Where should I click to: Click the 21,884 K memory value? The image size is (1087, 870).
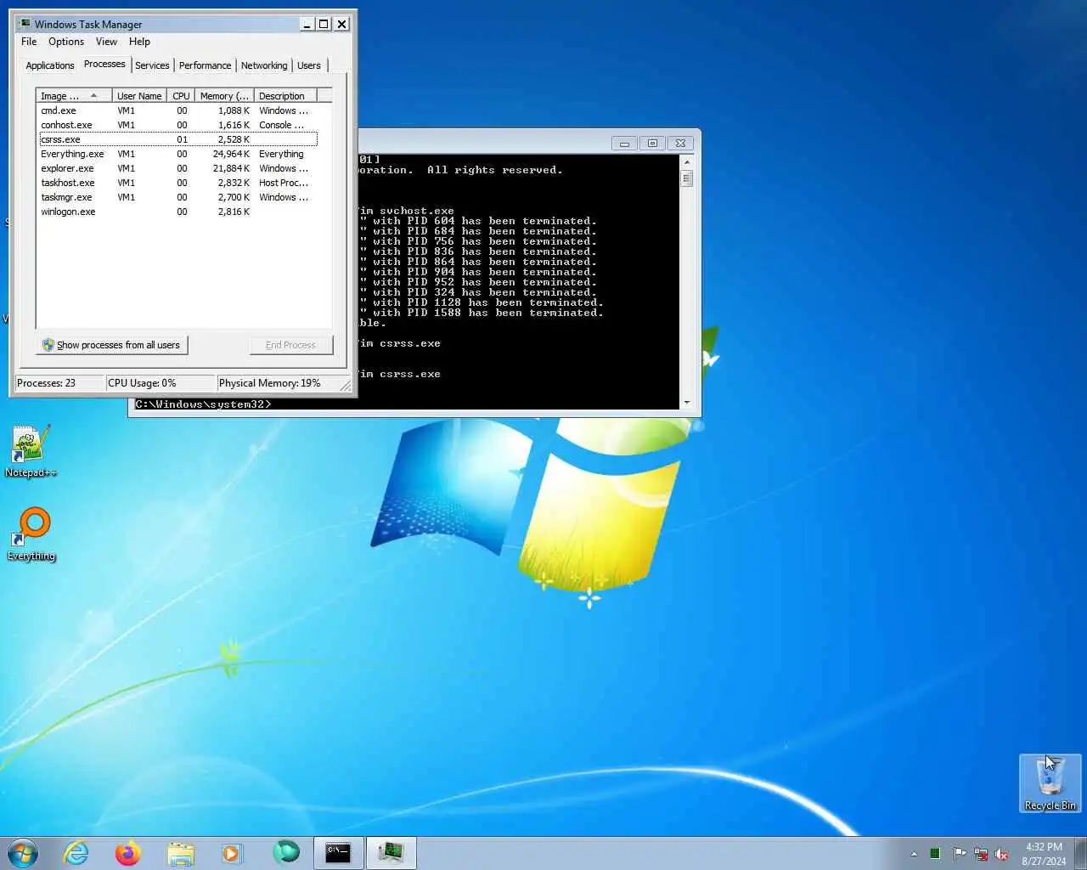click(231, 168)
